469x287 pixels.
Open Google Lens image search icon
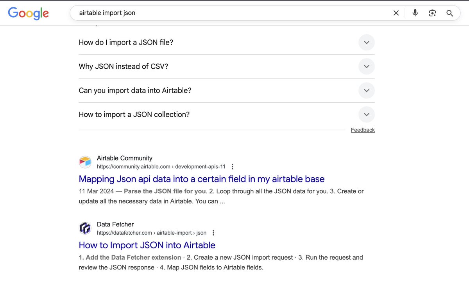[x=432, y=13]
